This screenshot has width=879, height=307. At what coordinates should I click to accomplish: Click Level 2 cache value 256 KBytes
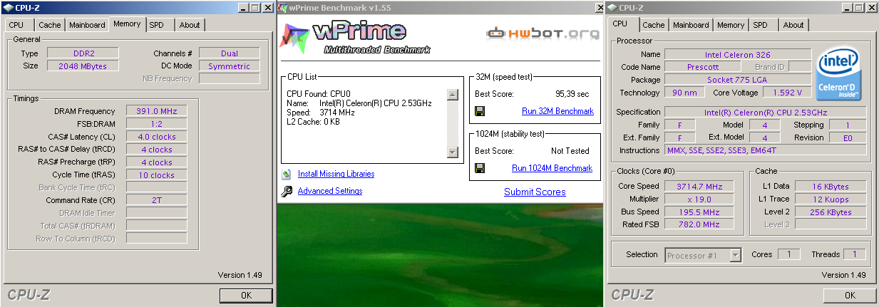click(831, 212)
